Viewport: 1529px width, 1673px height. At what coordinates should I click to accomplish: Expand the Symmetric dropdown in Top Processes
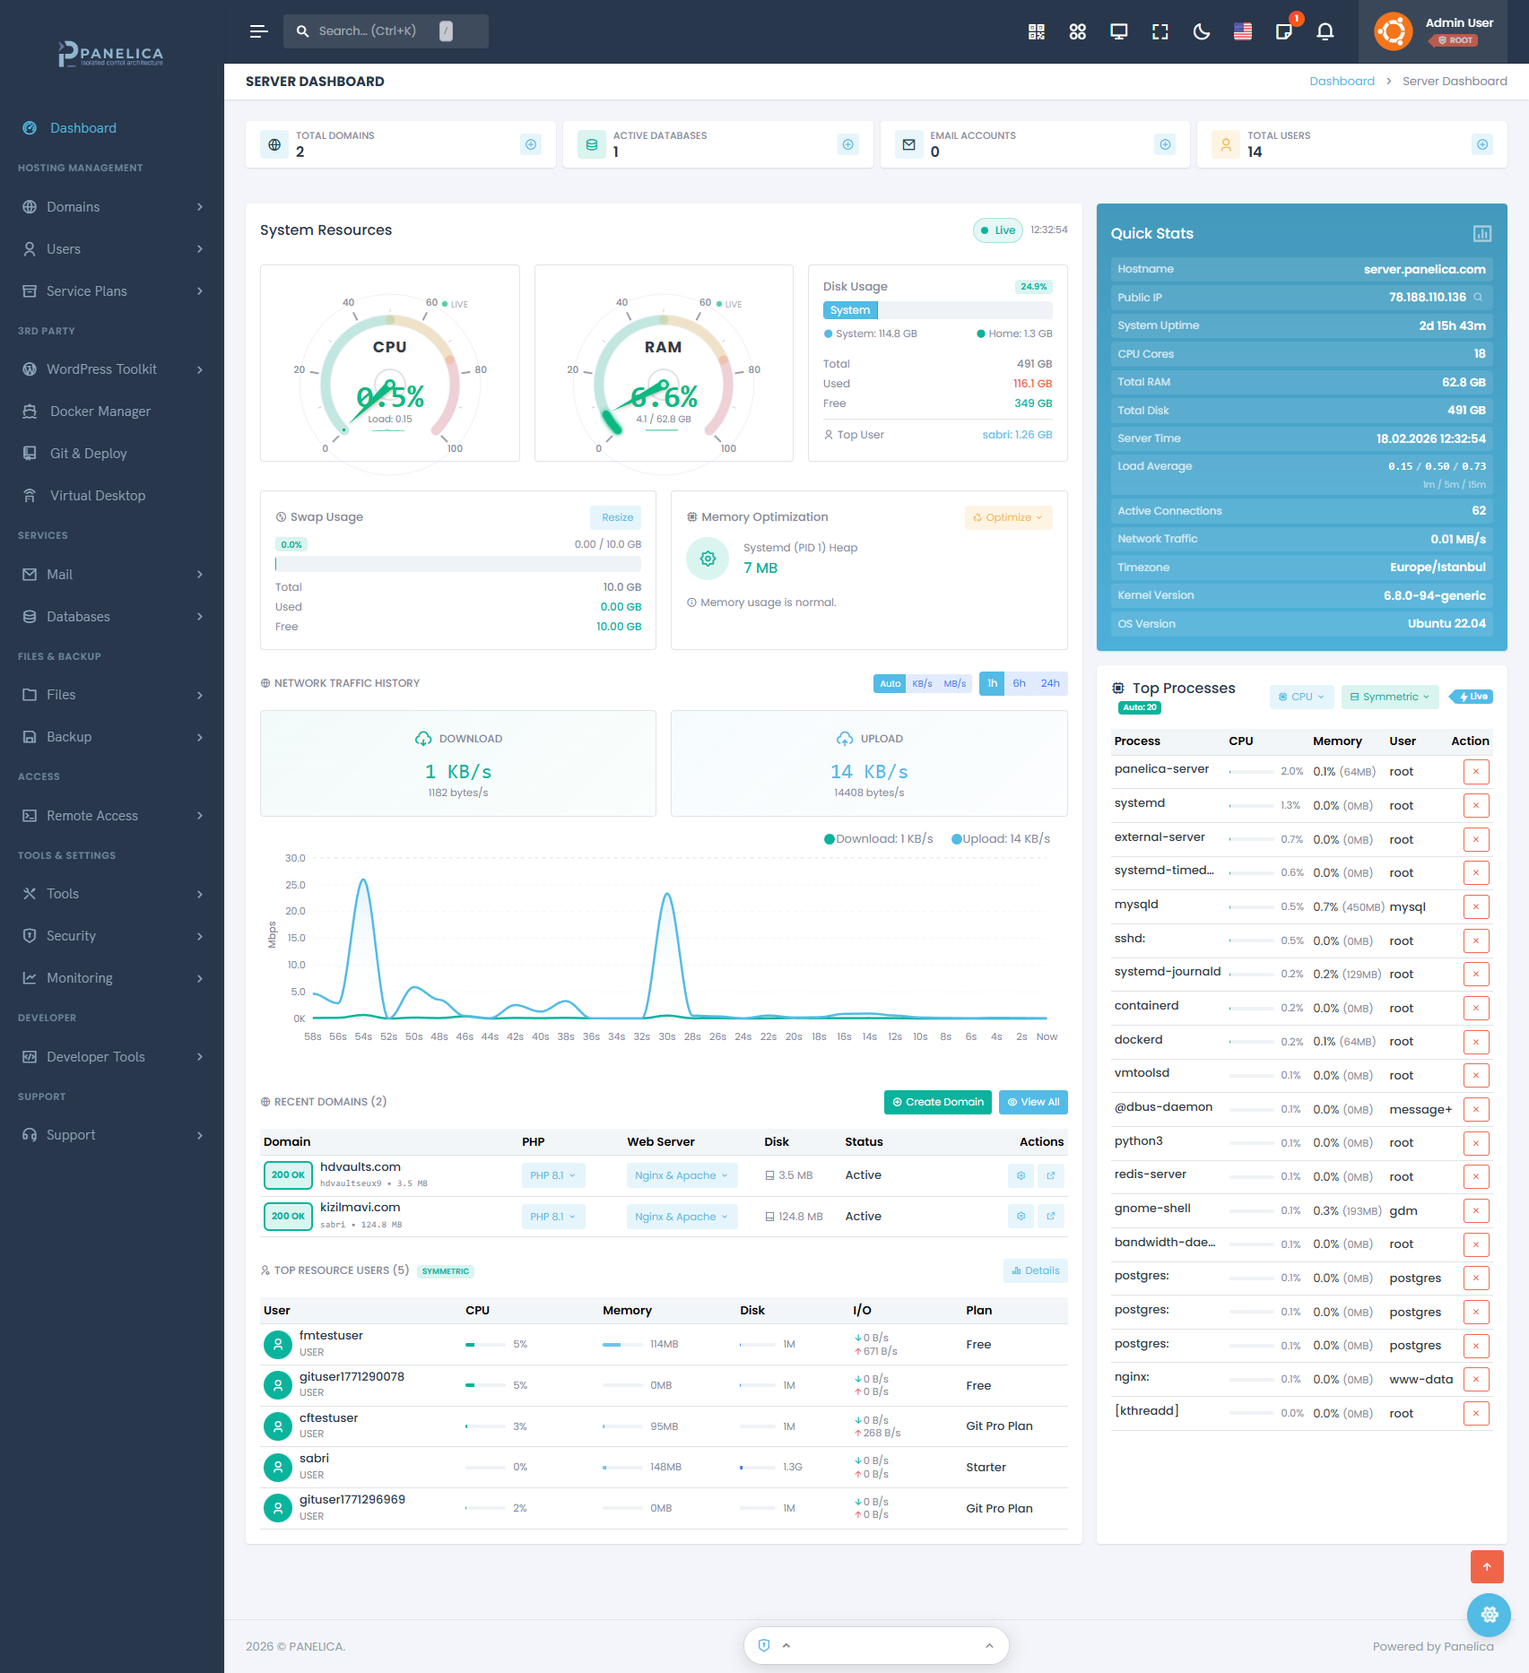pos(1389,697)
